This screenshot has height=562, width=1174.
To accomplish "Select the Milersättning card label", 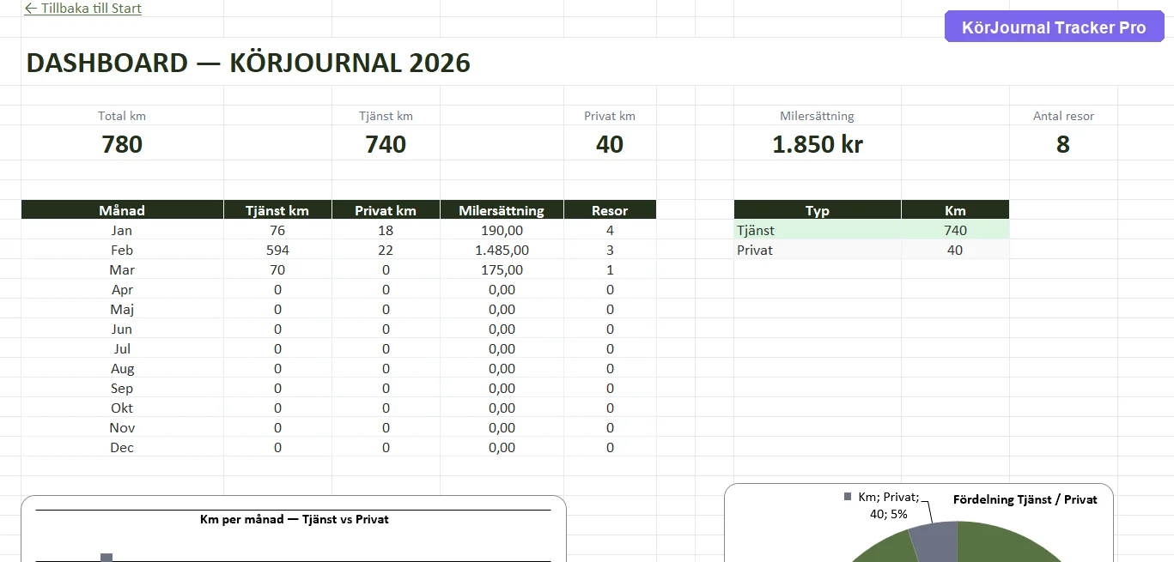I will 818,116.
